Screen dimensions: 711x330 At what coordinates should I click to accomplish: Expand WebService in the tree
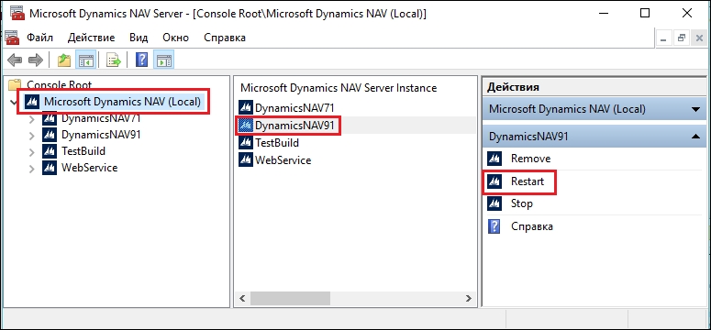pos(32,169)
